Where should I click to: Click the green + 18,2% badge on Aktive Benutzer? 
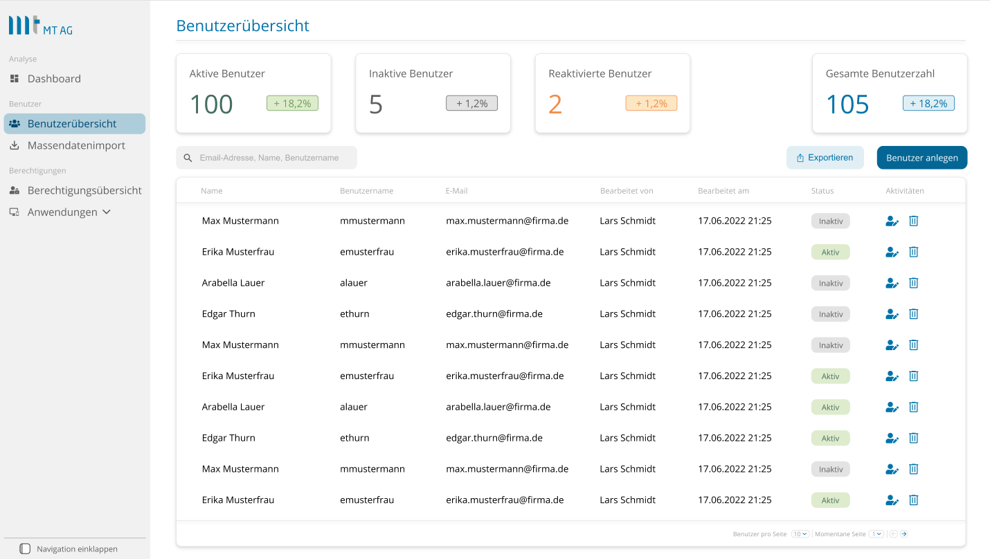292,104
